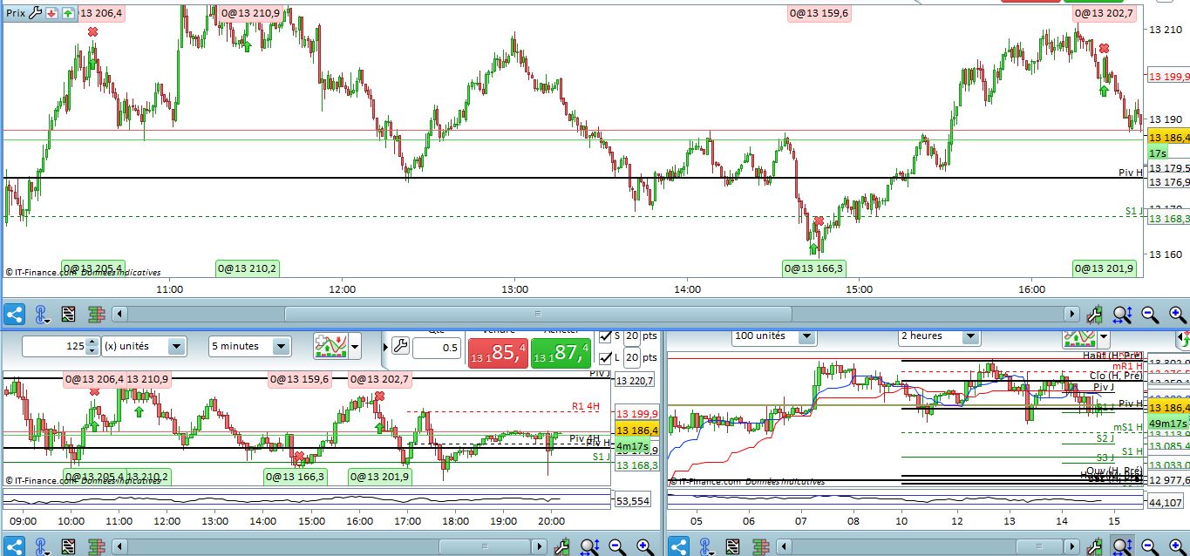Zoom out on the 5 minutes chart
The width and height of the screenshot is (1190, 556).
point(617,546)
